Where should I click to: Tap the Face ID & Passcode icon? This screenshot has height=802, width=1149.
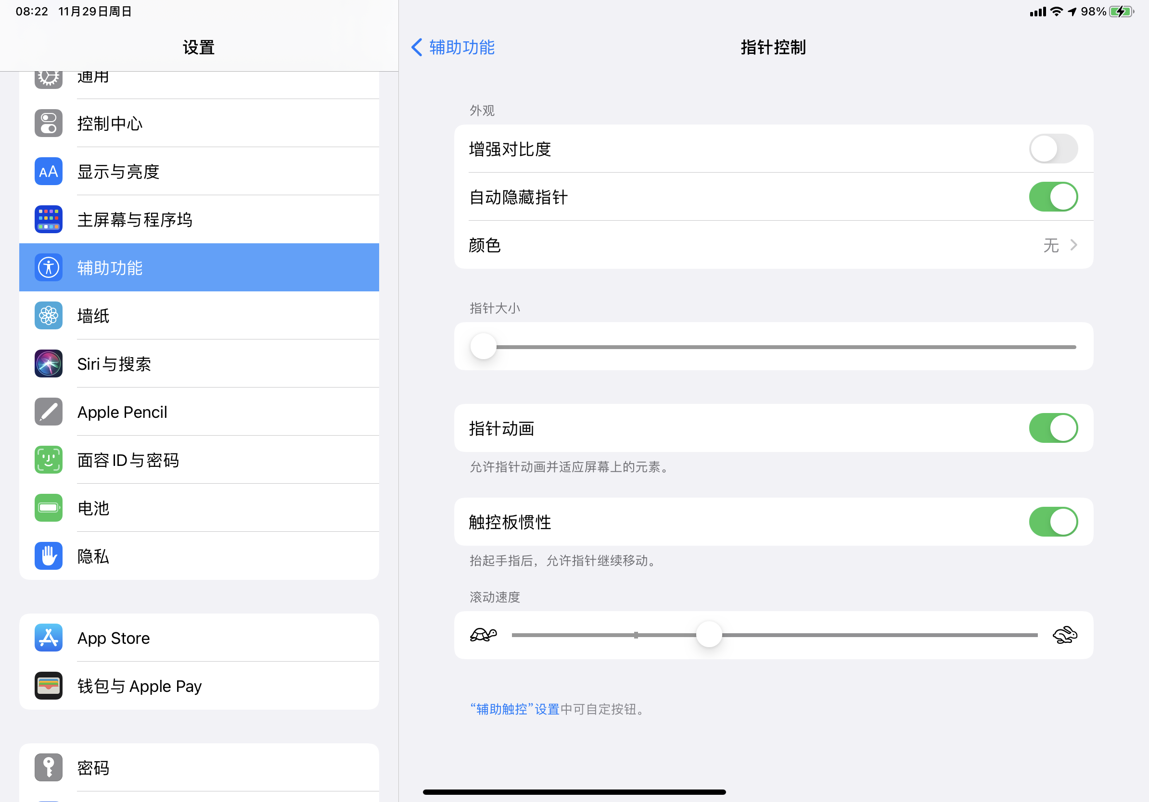(49, 460)
